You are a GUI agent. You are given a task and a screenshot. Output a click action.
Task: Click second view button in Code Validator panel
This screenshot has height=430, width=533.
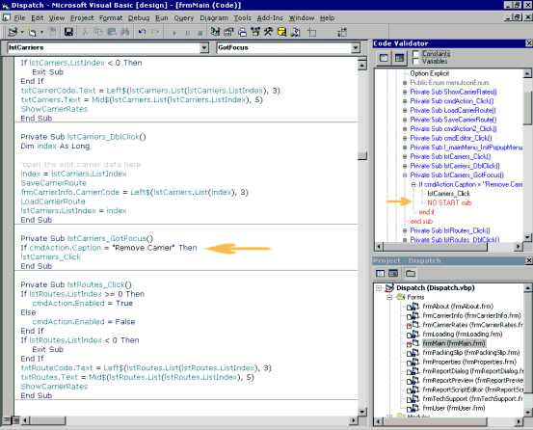pos(399,58)
